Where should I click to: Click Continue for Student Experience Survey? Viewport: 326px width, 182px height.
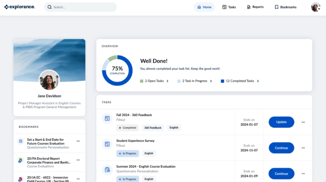[281, 148]
